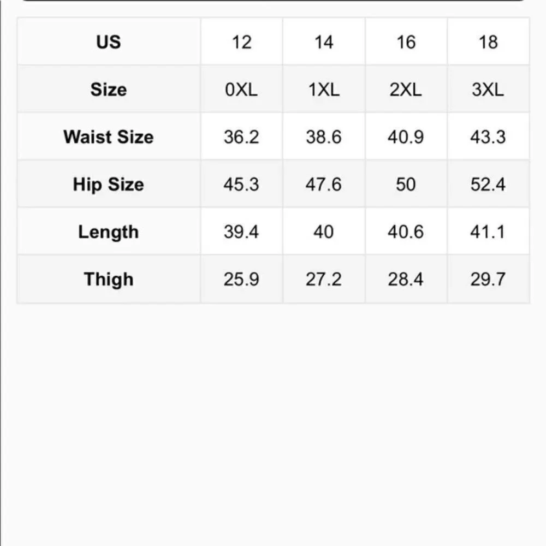Click the Waist Size row label
This screenshot has width=546, height=546.
(109, 136)
